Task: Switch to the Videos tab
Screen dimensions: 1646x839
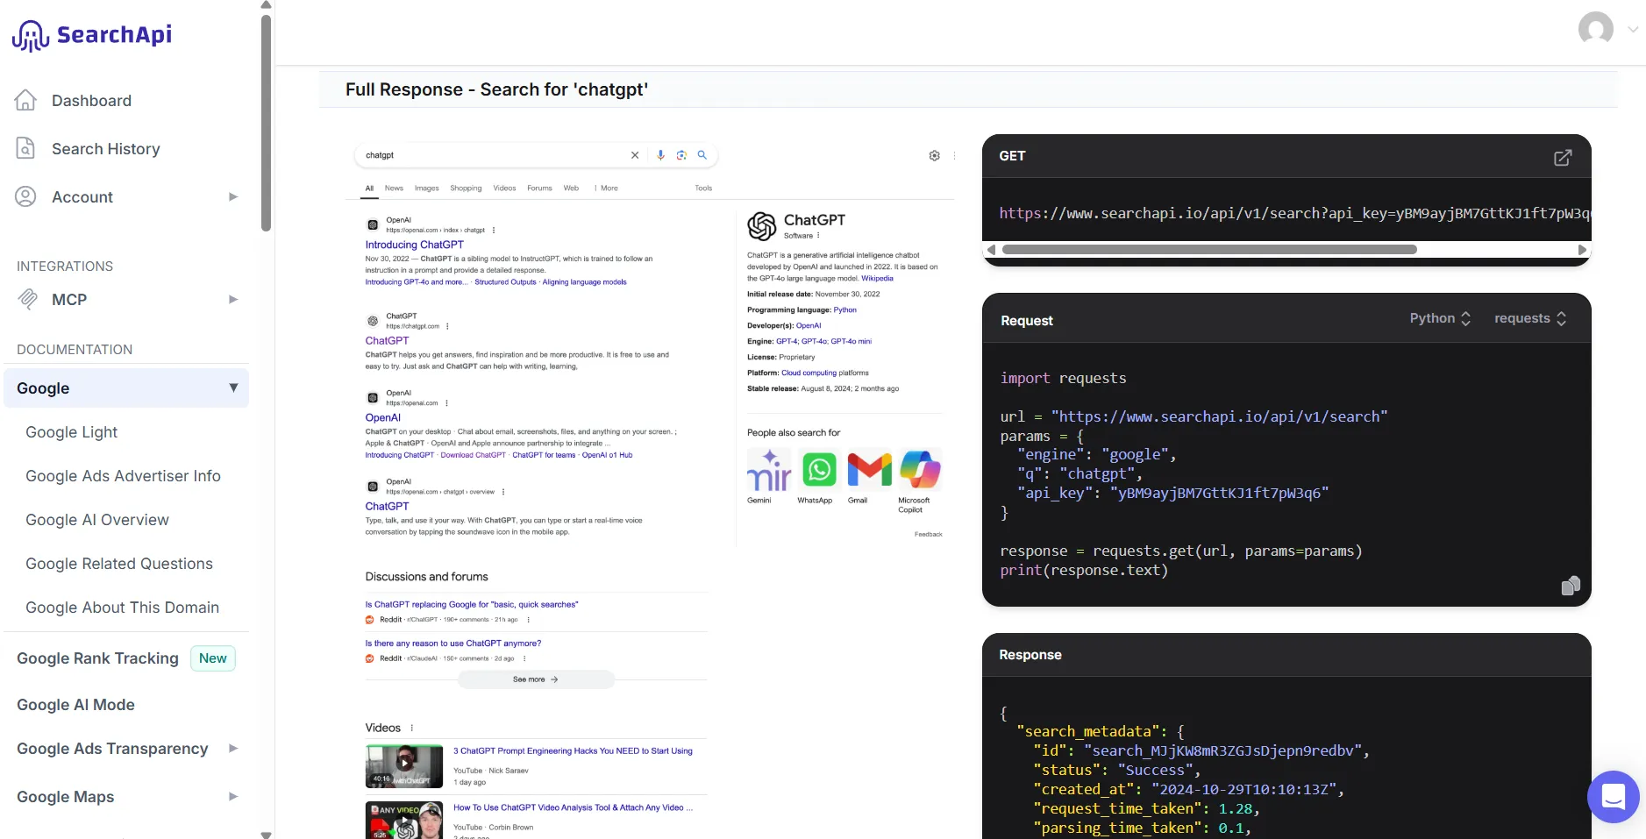Action: [x=504, y=188]
